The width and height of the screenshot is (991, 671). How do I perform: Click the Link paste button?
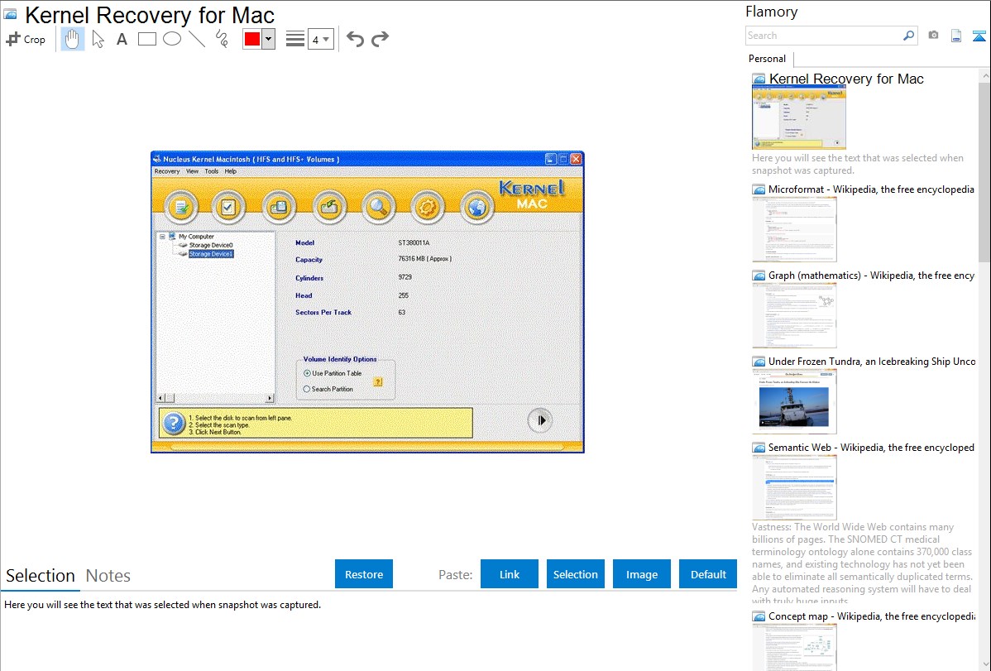pos(510,574)
